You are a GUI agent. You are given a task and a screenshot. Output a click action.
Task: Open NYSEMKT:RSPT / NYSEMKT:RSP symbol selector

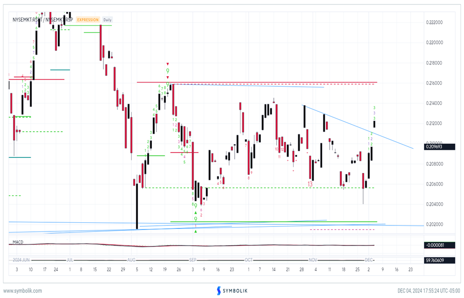coord(43,20)
